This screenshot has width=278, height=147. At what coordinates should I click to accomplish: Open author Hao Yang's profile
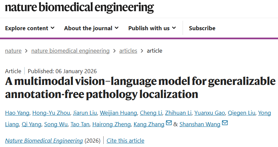click(x=17, y=112)
